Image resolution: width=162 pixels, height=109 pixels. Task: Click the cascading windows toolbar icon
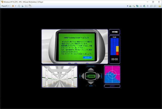[30, 6]
